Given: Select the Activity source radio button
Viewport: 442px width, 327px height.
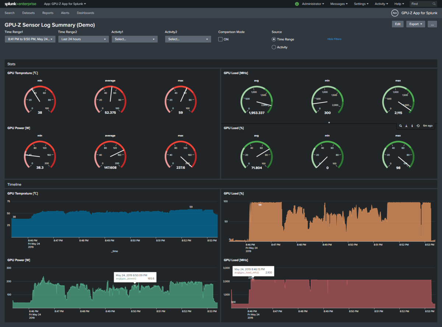Looking at the screenshot, I should coord(274,47).
